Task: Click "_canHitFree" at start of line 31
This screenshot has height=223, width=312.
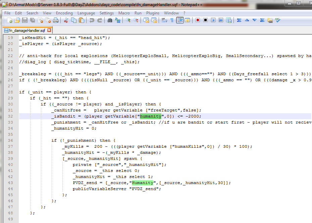Action: click(x=66, y=110)
